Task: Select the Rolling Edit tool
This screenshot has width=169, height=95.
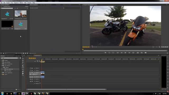Action: pyautogui.click(x=23, y=62)
